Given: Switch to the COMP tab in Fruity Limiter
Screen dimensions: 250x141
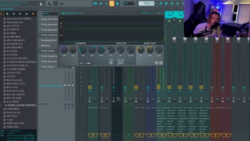Looking at the screenshot, I should [88, 63].
